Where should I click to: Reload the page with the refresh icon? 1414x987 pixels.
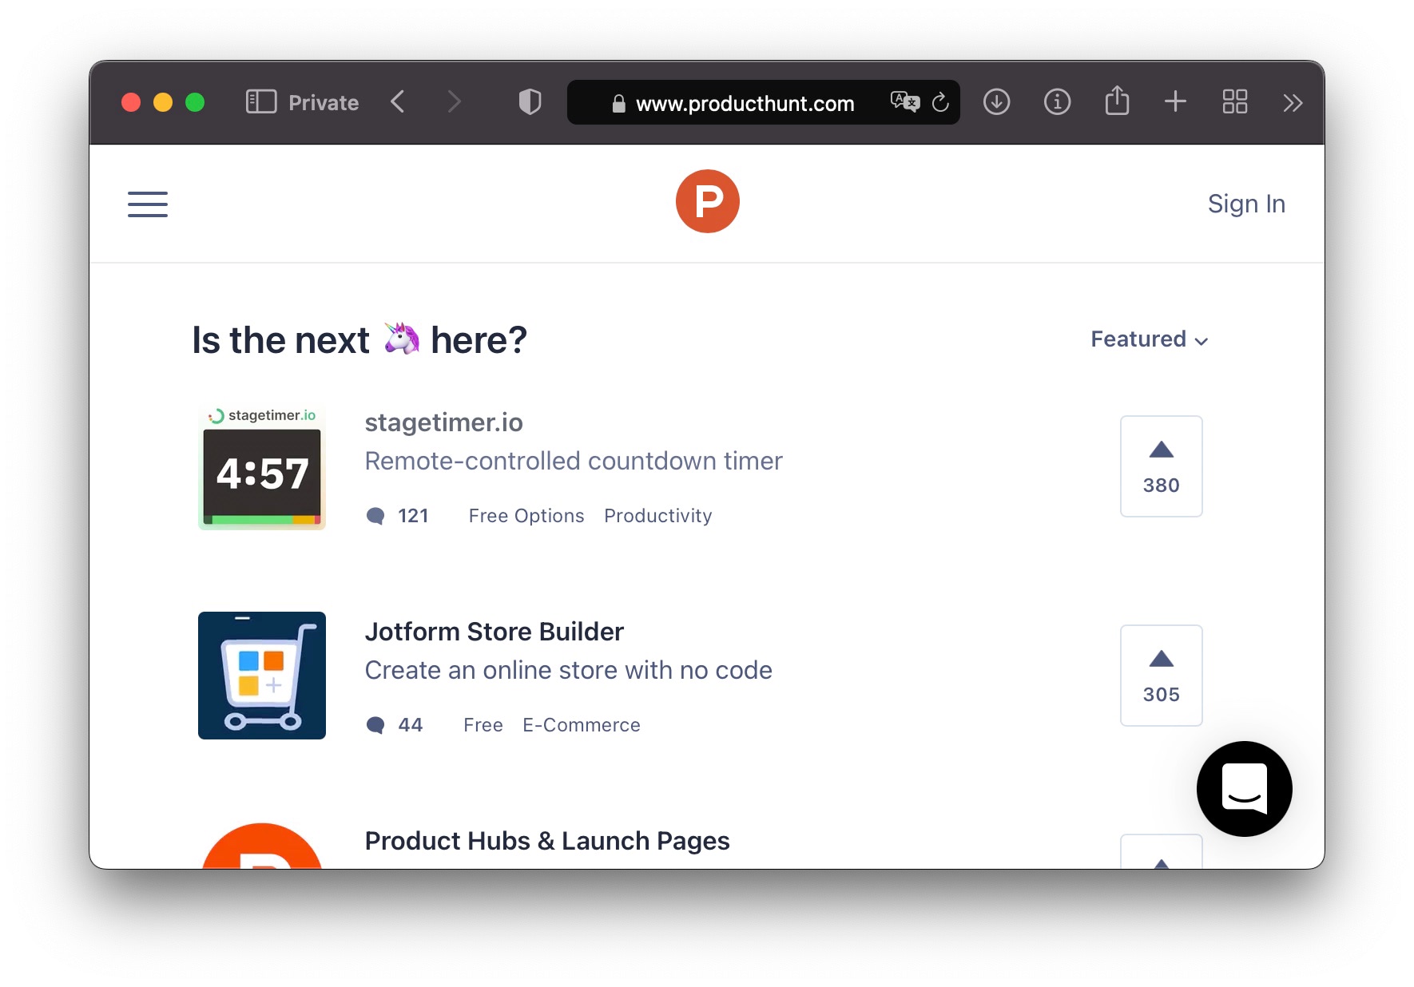click(940, 102)
